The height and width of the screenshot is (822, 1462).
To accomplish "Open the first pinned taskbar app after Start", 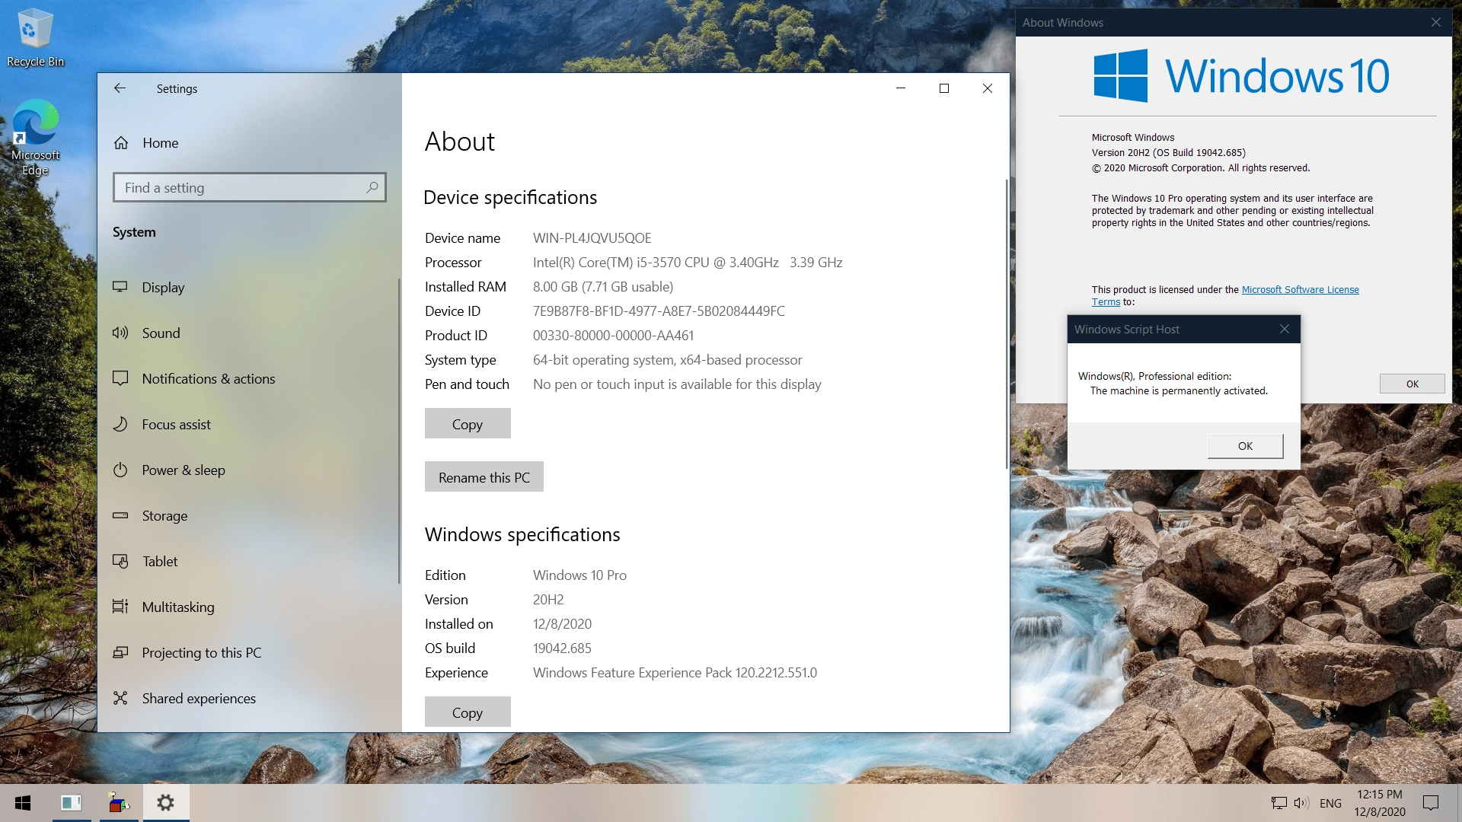I will [72, 803].
